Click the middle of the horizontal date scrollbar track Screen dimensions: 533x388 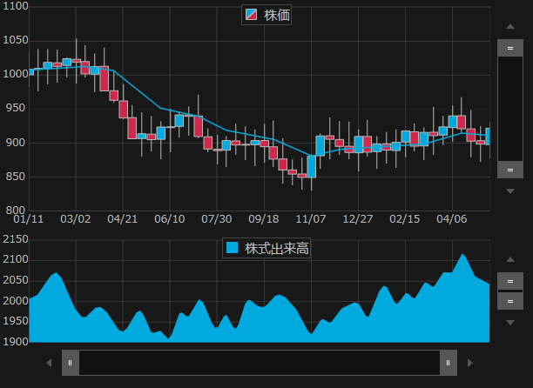(x=260, y=363)
